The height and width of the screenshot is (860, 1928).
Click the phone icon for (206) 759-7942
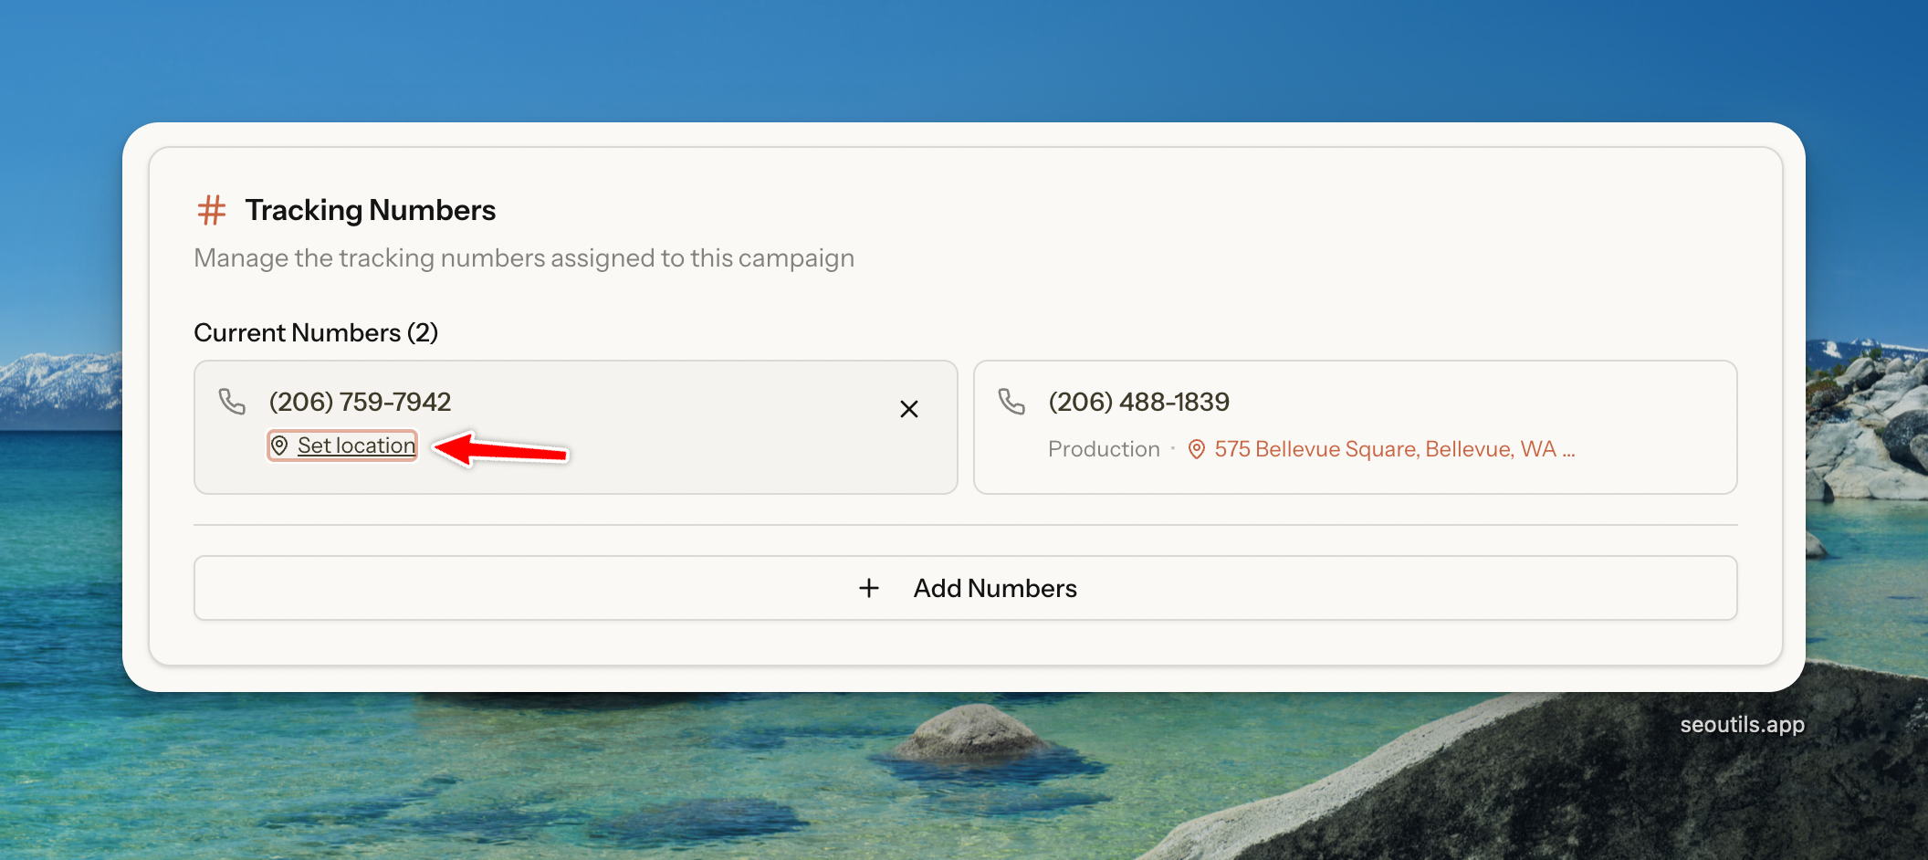(x=232, y=402)
